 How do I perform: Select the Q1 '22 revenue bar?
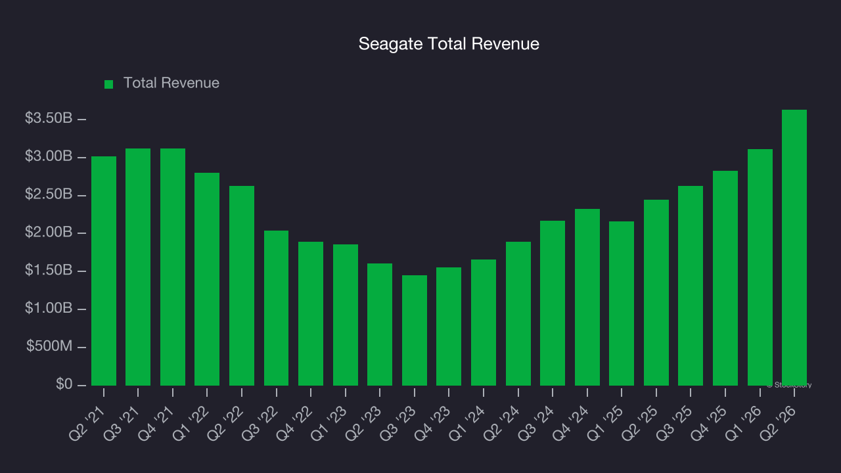(x=207, y=279)
